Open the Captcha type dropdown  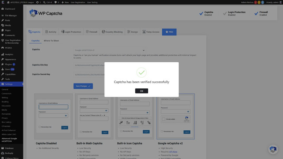tap(110, 50)
